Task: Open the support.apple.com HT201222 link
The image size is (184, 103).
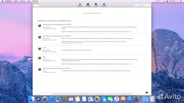Action: click(72, 43)
